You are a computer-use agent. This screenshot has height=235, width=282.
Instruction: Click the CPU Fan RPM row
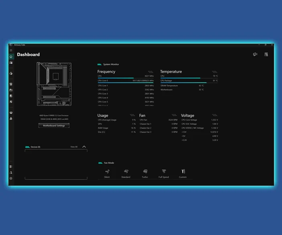click(x=158, y=120)
